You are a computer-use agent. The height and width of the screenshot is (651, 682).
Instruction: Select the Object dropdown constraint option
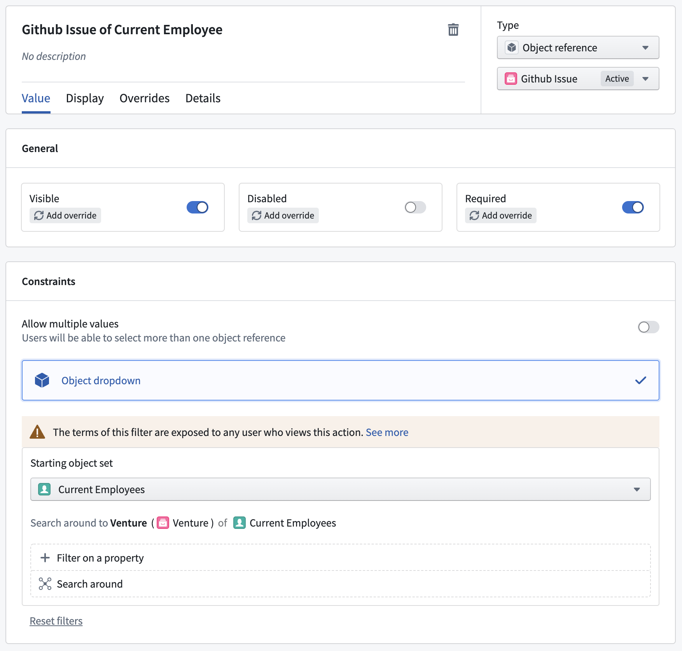point(340,380)
